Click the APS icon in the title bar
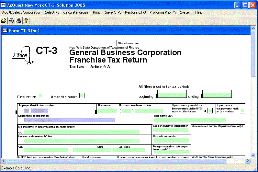258x172 pixels. point(4,5)
